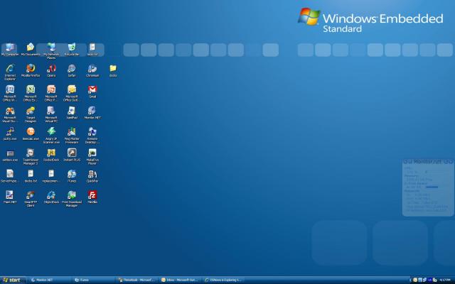455x284 pixels.
Task: Click the Monitor.NET widget title
Action: [x=427, y=161]
